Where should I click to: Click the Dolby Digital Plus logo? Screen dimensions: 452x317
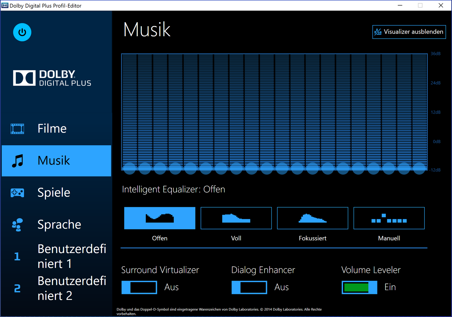coord(52,78)
